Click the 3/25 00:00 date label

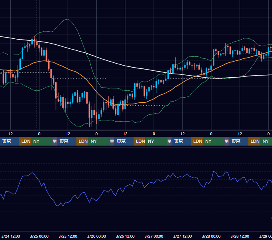coord(39,236)
